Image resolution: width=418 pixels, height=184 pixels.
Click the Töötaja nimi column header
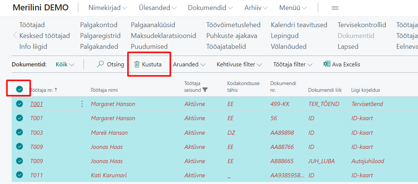[x=104, y=90]
